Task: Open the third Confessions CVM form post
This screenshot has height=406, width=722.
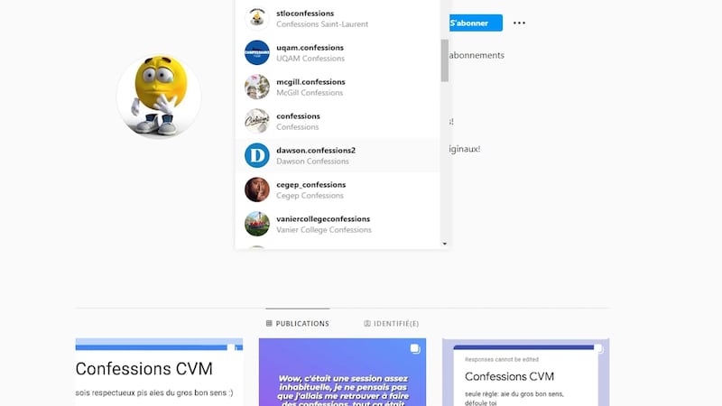Action: [x=526, y=373]
